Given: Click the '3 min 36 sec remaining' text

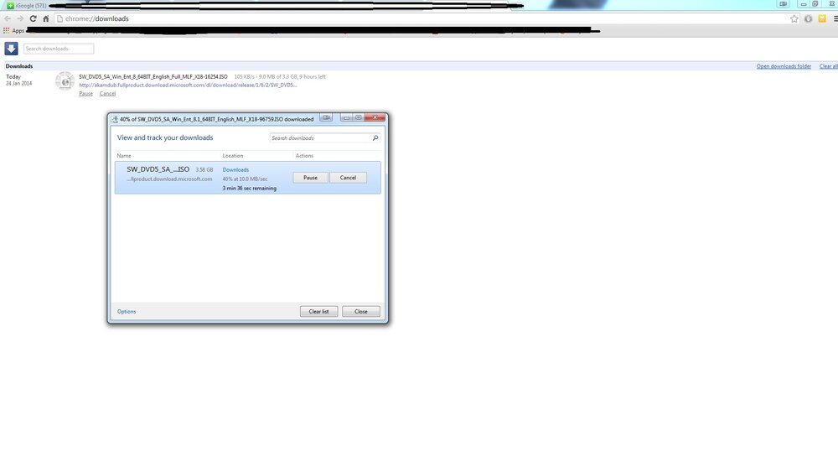Looking at the screenshot, I should point(250,188).
